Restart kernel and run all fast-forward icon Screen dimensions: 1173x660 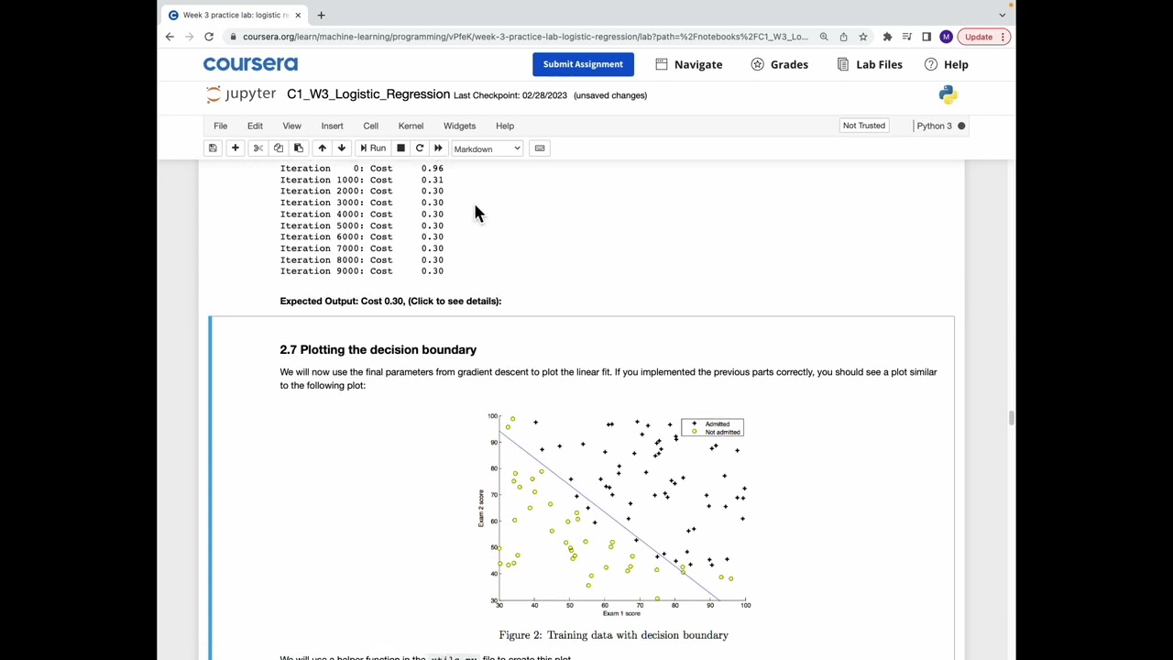click(x=438, y=148)
